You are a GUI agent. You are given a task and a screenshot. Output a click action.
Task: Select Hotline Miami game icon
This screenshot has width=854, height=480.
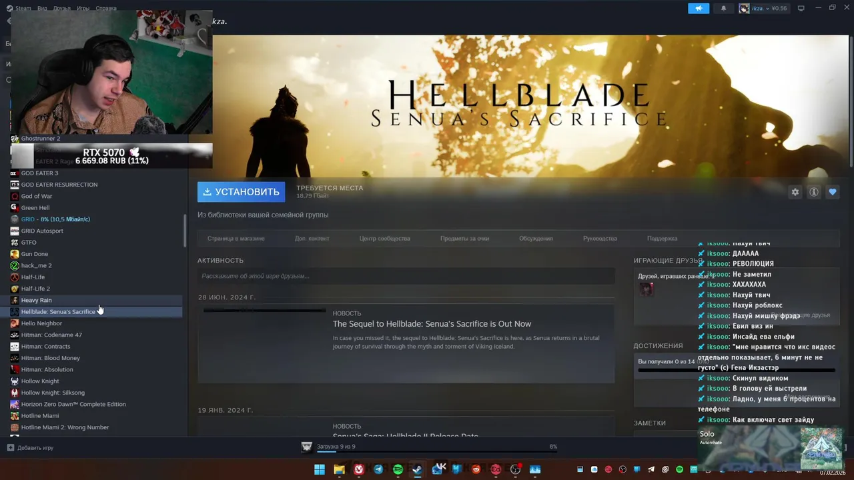point(15,416)
